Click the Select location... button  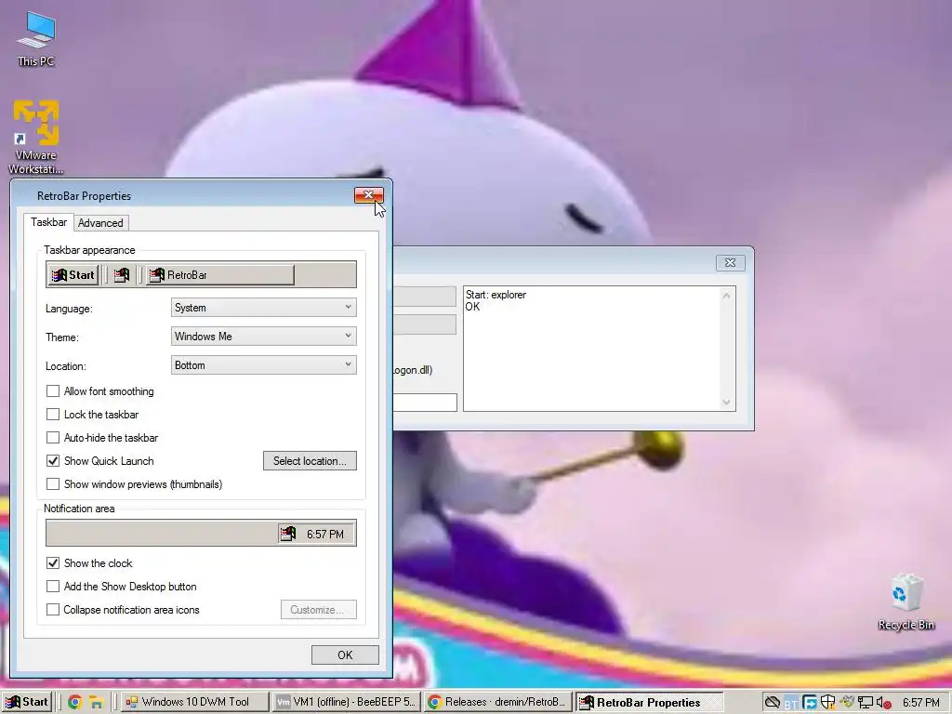pyautogui.click(x=310, y=461)
